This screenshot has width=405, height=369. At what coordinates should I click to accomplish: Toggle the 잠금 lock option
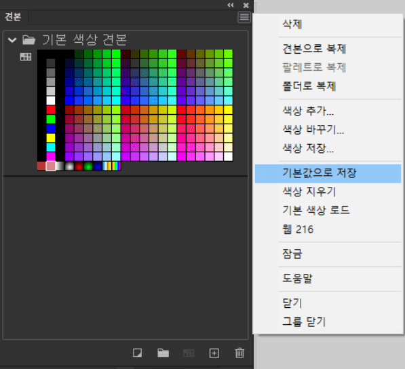pos(292,254)
